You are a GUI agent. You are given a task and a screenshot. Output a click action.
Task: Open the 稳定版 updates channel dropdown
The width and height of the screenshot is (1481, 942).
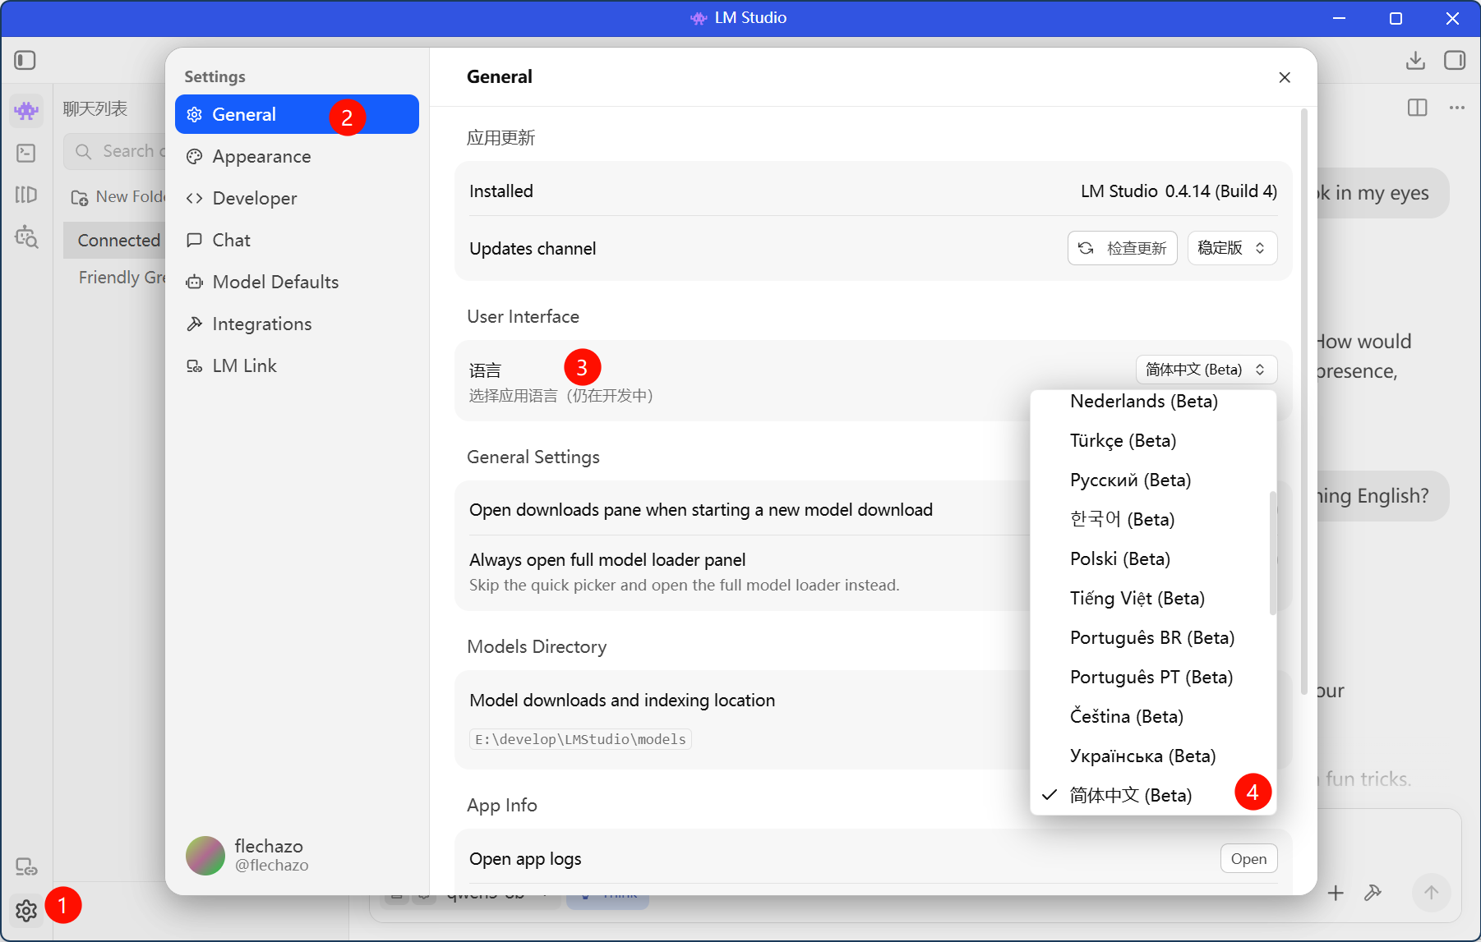1232,248
